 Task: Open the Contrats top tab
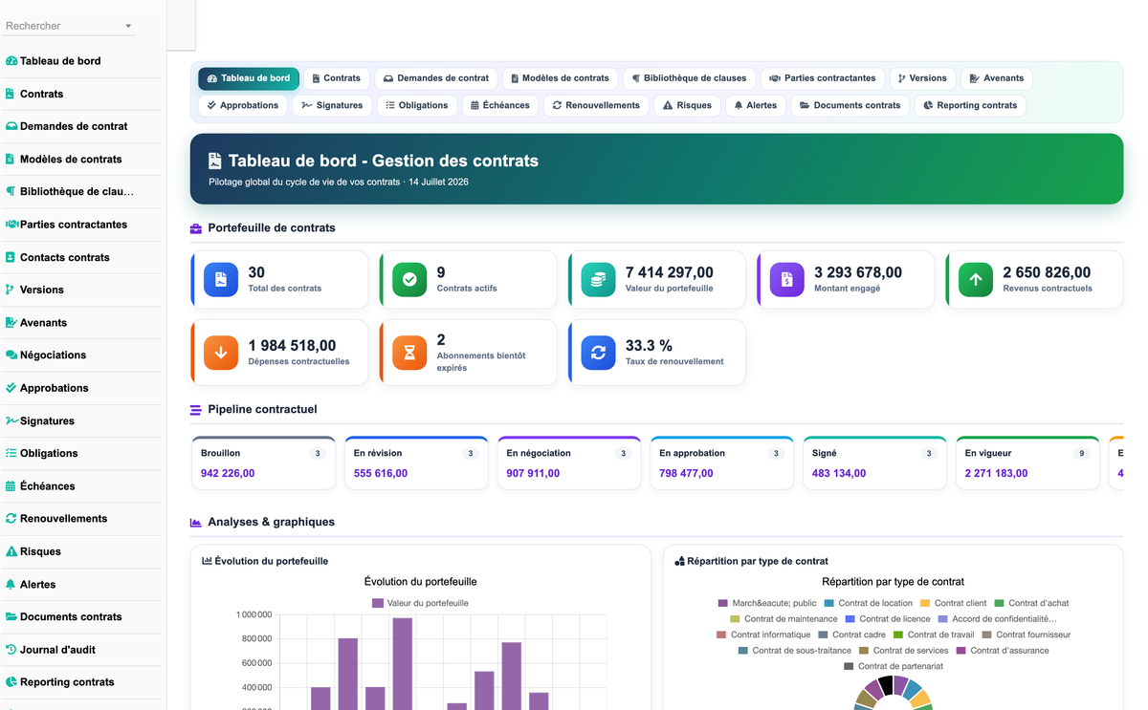[337, 78]
